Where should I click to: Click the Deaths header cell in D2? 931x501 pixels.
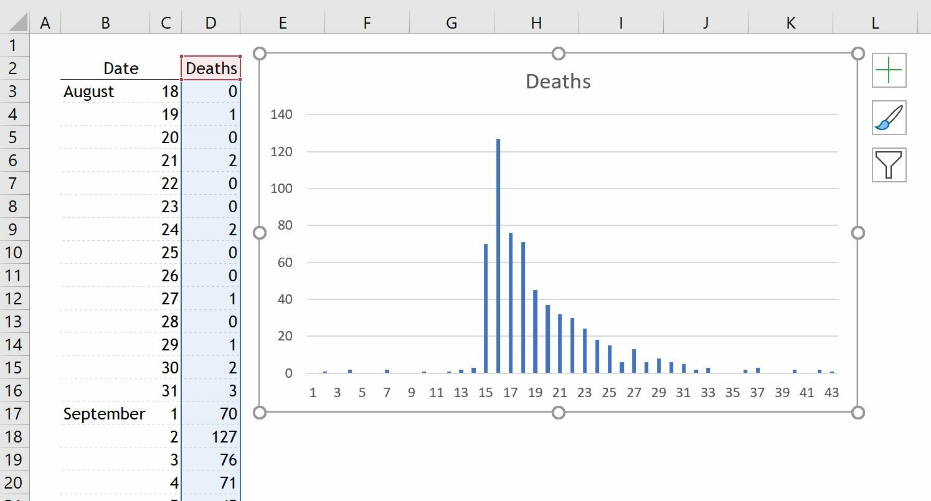tap(211, 68)
